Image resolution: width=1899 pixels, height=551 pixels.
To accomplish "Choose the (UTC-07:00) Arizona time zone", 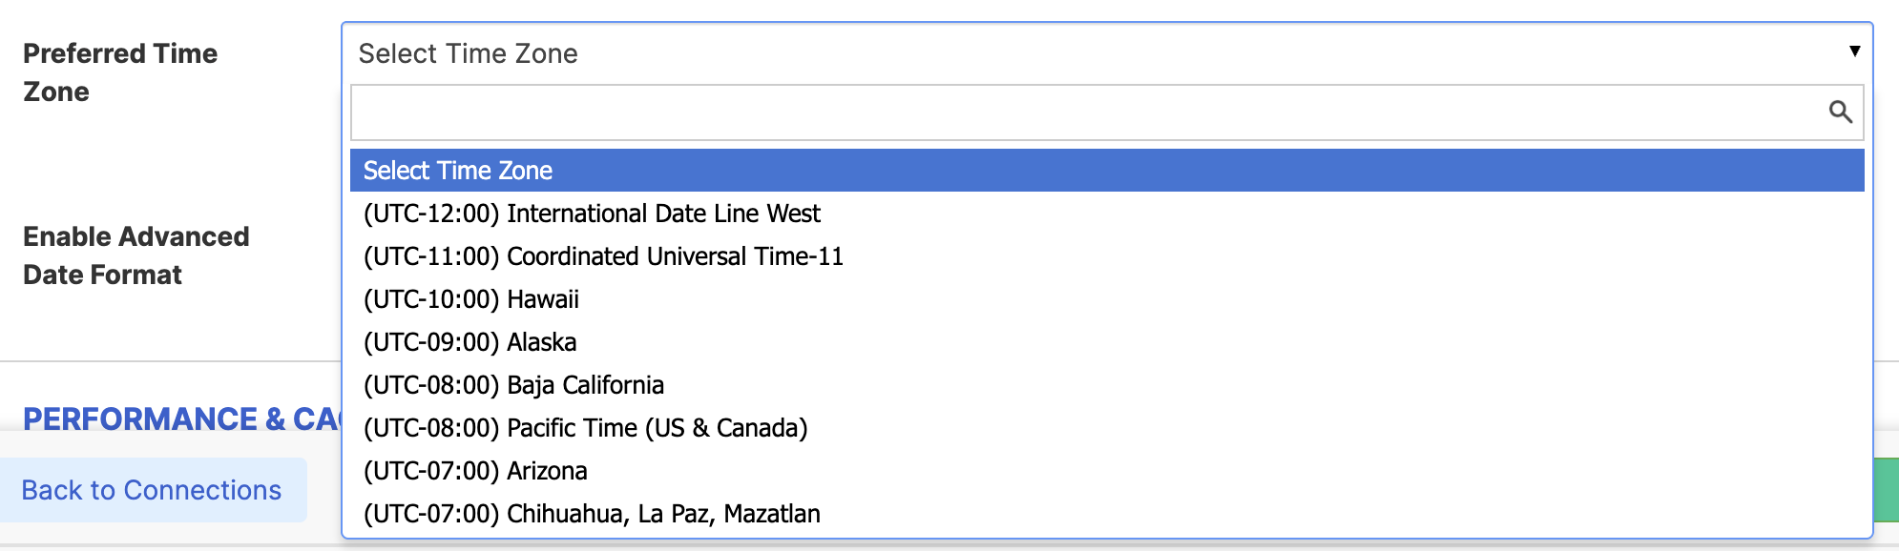I will point(473,471).
